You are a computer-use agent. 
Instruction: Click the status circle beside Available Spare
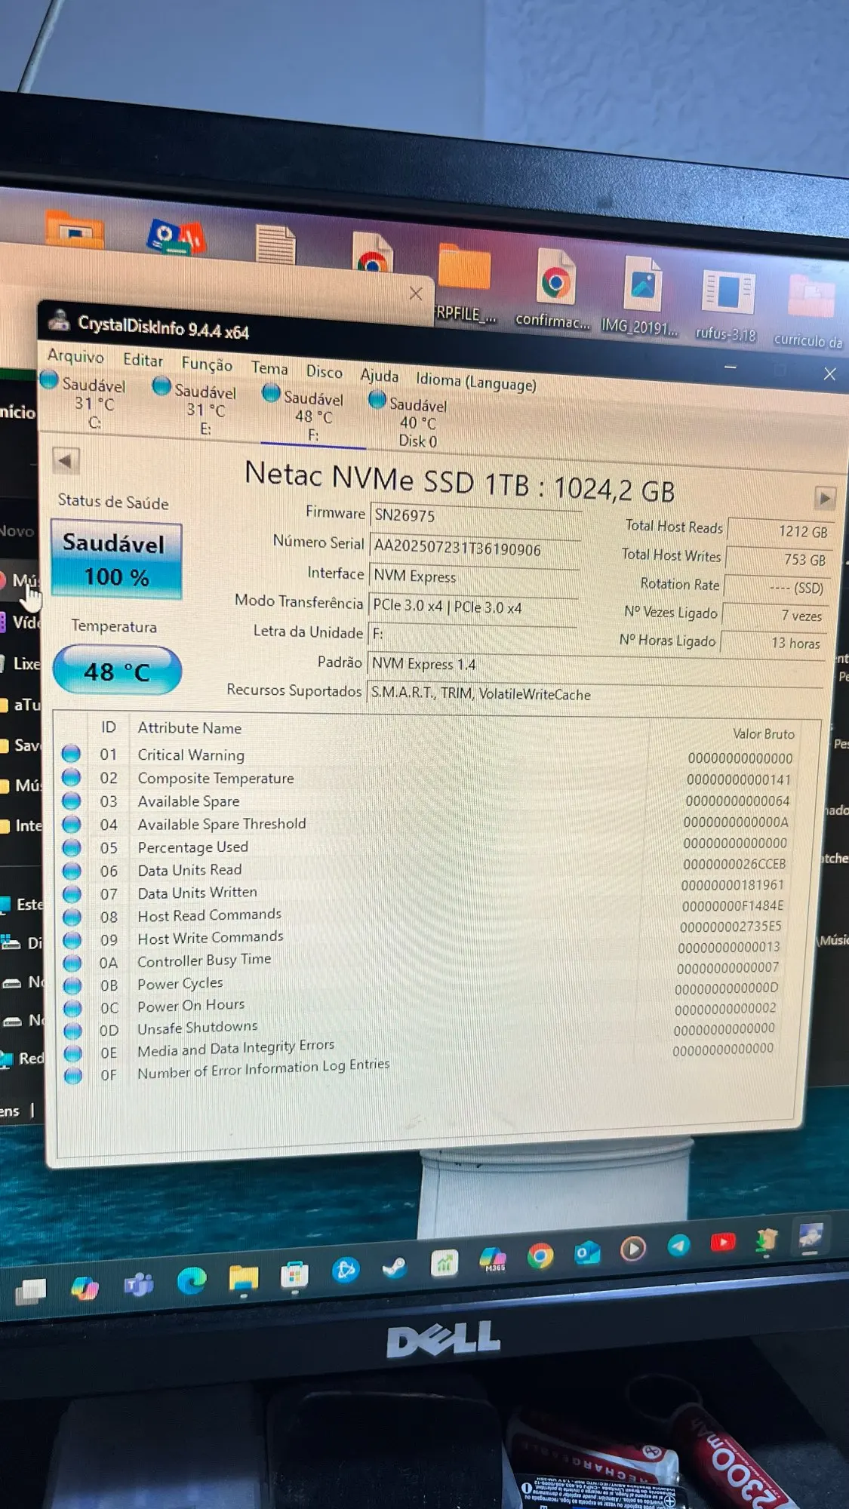72,801
